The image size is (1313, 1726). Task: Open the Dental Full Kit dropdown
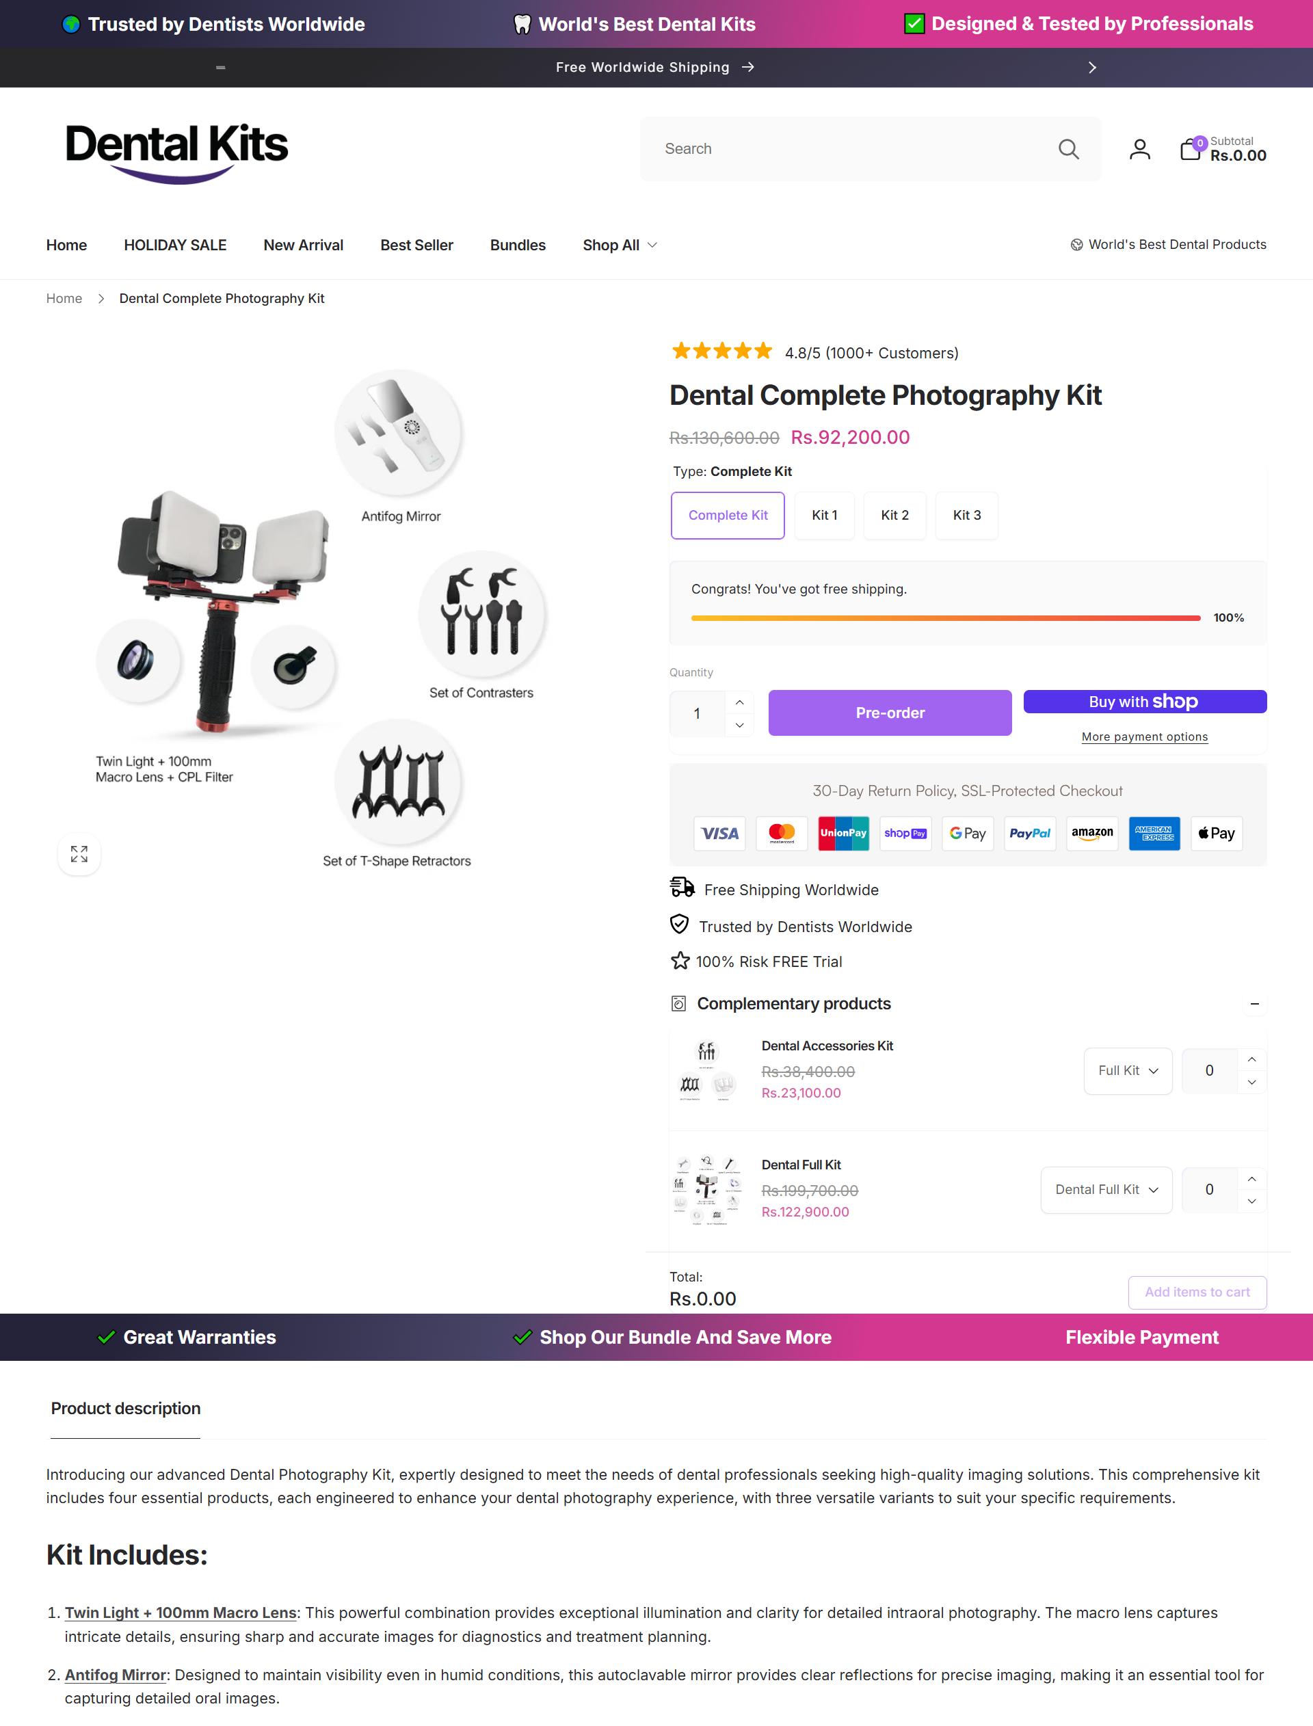(1106, 1189)
